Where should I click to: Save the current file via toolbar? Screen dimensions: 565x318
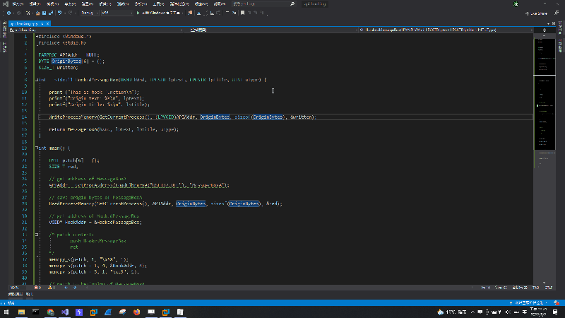coord(44,13)
